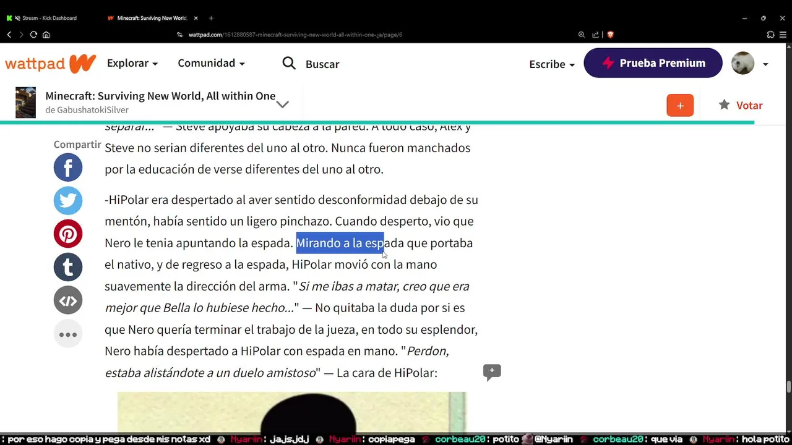Open the browser extensions puzzle icon

click(770, 35)
